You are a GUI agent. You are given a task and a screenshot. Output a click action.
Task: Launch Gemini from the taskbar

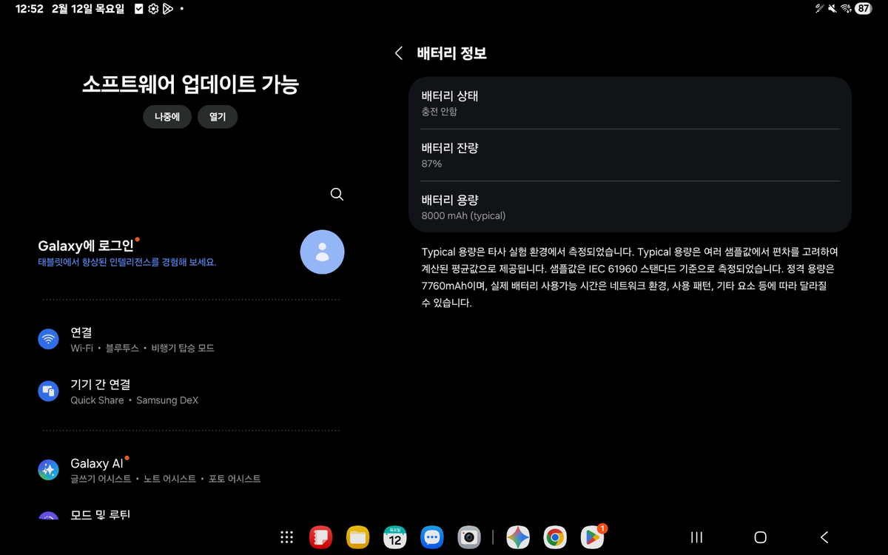pyautogui.click(x=517, y=538)
